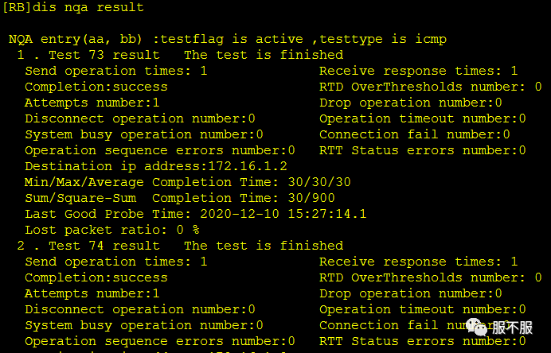Viewport: 551px width, 353px height.
Task: Click first 'RTD OverThresholds number: 0' text
Action: pyautogui.click(x=430, y=87)
